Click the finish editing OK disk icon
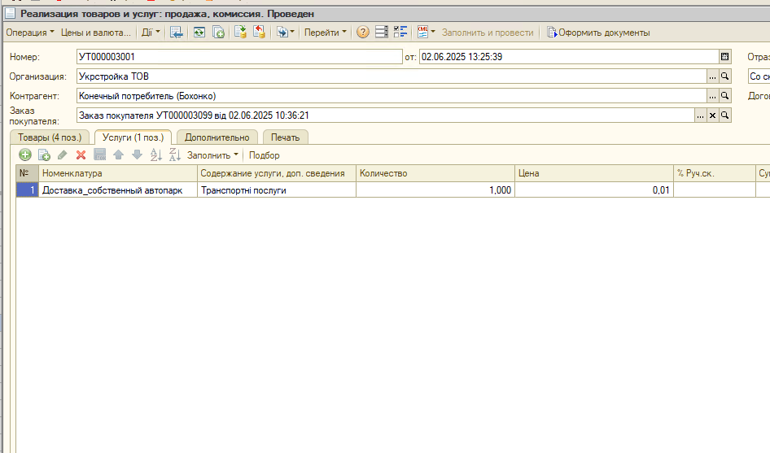Screen dimensions: 770x453 [x=99, y=155]
